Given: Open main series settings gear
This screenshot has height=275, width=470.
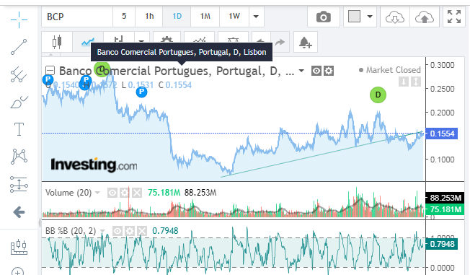Looking at the screenshot, I should tap(329, 71).
